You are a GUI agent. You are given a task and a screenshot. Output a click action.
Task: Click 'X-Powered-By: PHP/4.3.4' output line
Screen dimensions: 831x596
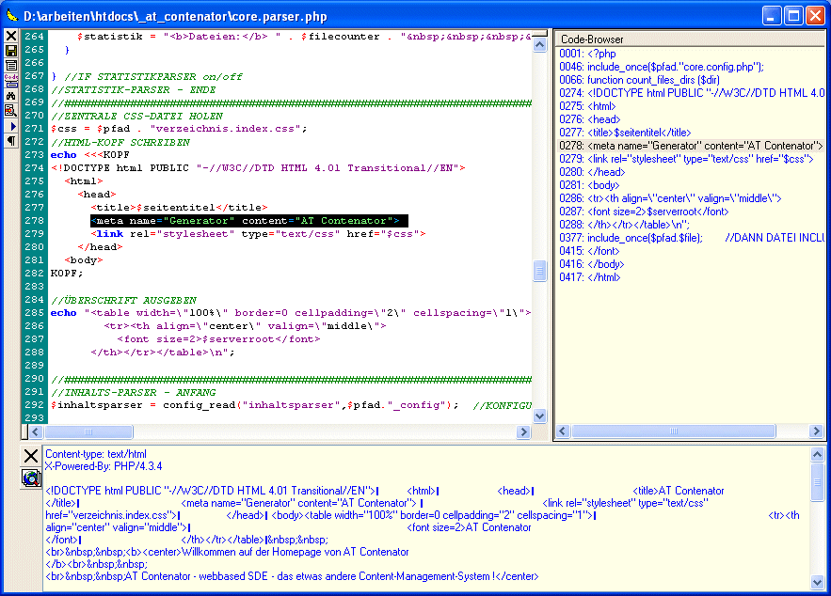(x=104, y=466)
